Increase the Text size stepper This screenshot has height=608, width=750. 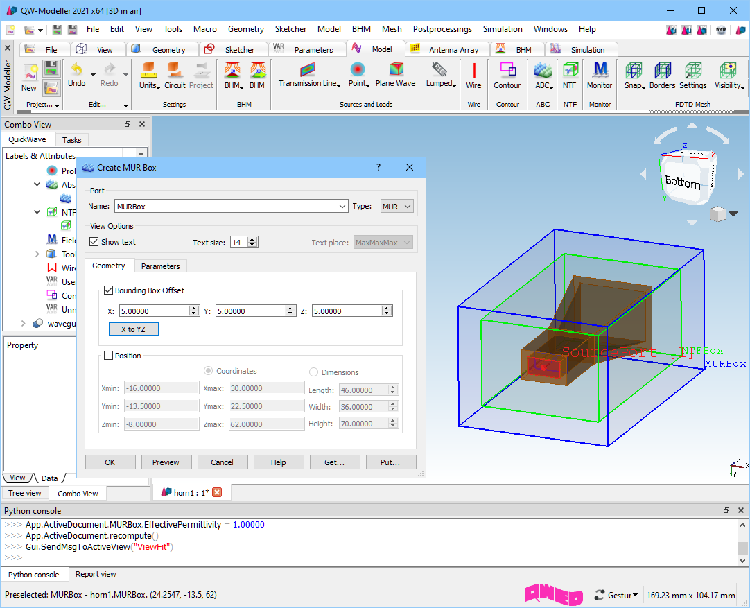[x=252, y=239]
